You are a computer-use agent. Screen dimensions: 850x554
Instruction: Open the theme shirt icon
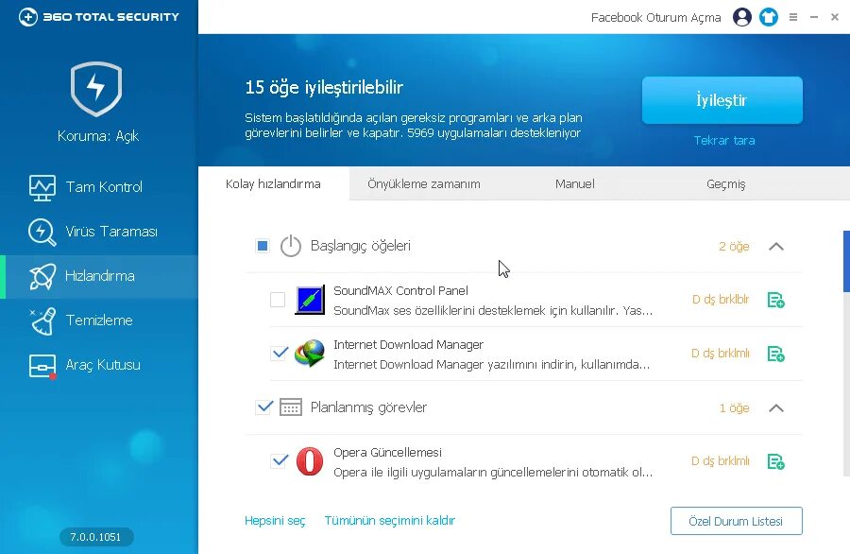[x=769, y=17]
